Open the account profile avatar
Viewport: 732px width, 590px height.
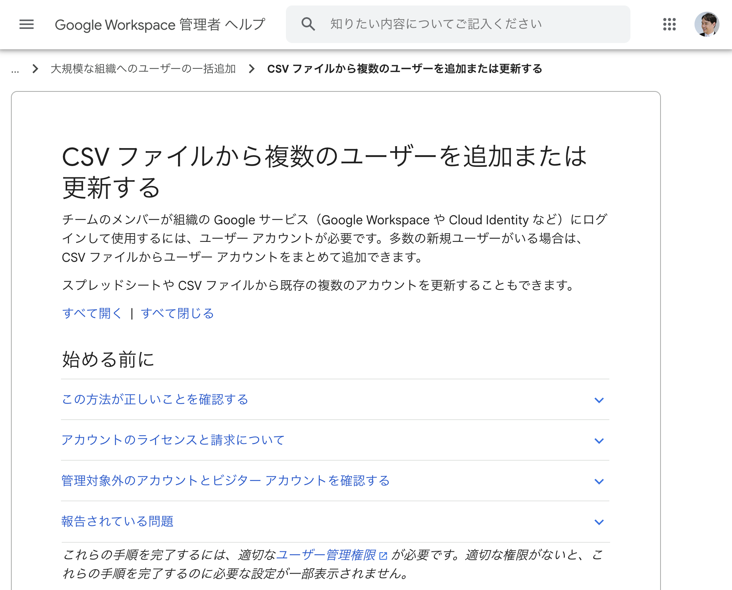[707, 24]
